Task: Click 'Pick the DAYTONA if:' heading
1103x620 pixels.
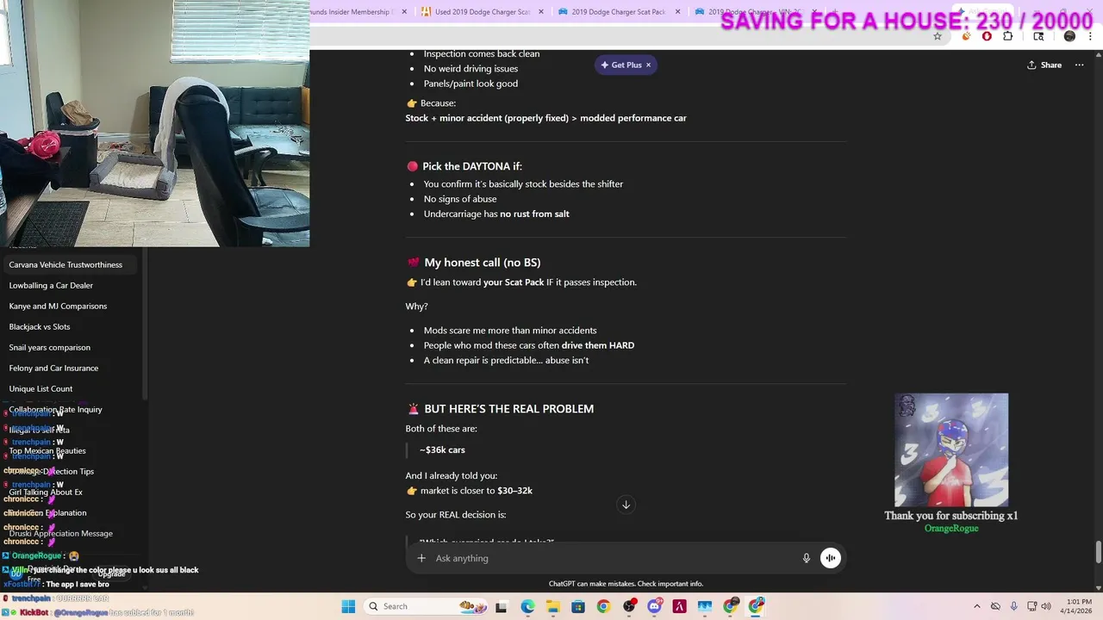Action: [472, 166]
